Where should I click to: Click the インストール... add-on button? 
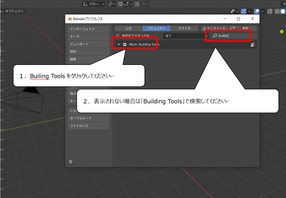click(215, 28)
